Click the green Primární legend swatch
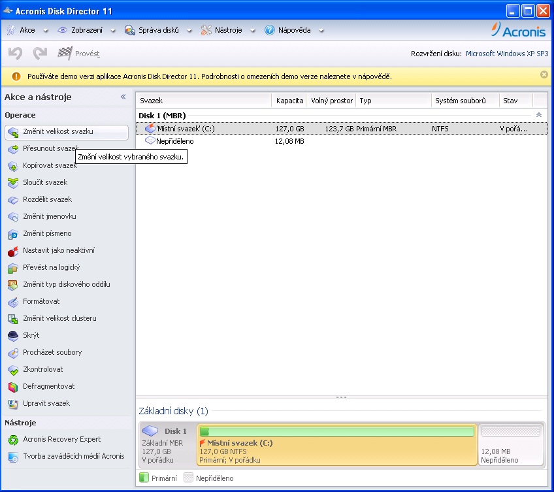554x492 pixels. coord(144,478)
